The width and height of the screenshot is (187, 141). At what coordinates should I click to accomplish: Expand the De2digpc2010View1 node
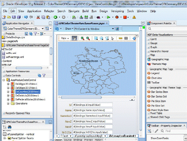(x=8, y=84)
